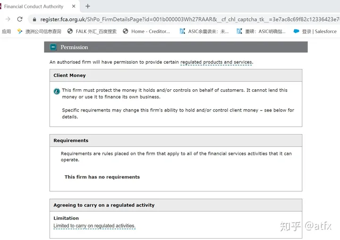Click the padlock site security icon
The height and width of the screenshot is (240, 340).
click(34, 19)
